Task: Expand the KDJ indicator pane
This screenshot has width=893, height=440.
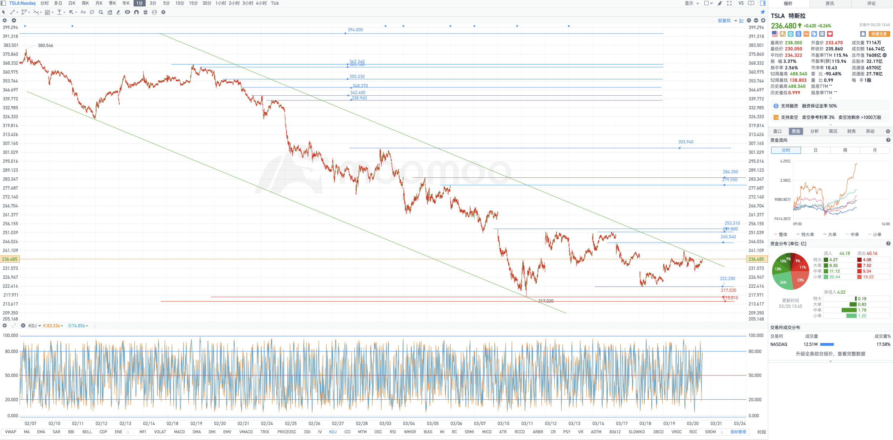Action: click(x=14, y=325)
